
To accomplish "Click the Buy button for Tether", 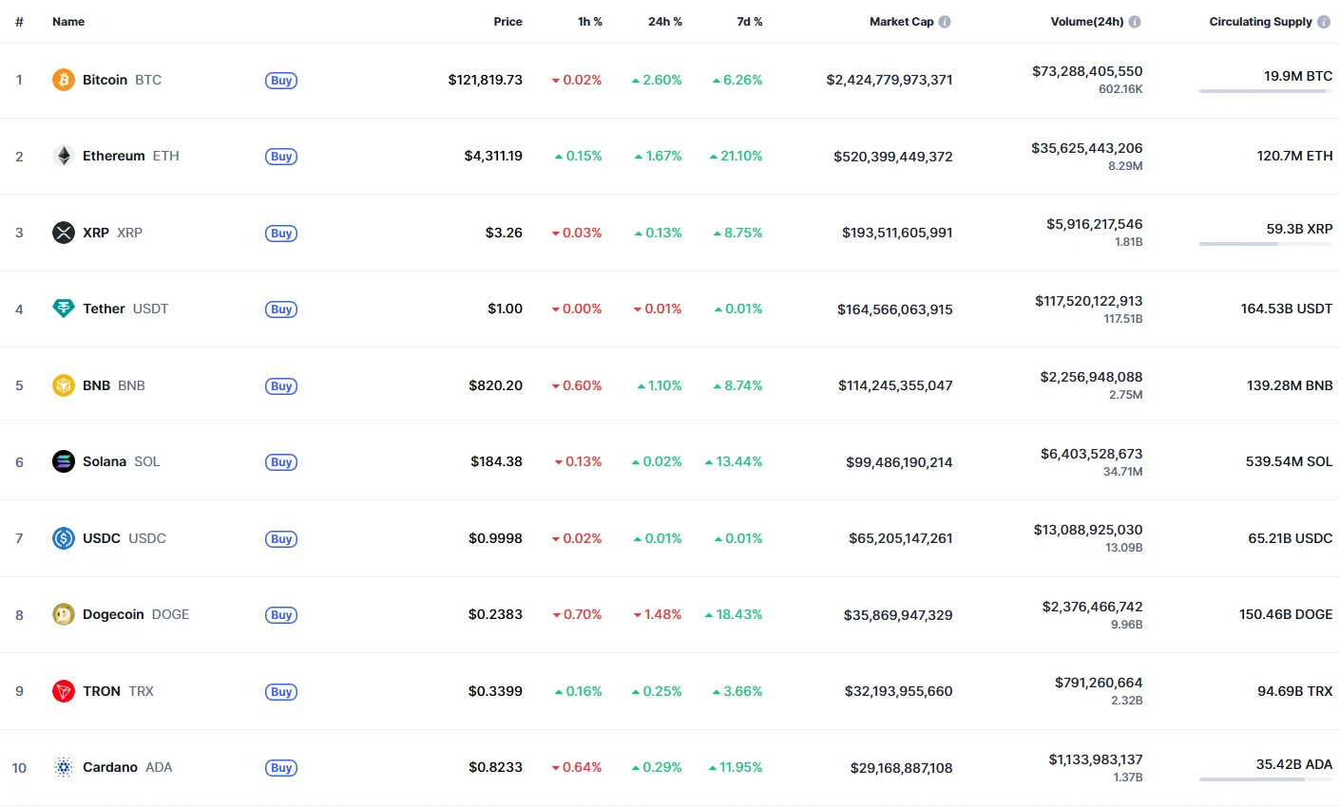I will tap(281, 309).
